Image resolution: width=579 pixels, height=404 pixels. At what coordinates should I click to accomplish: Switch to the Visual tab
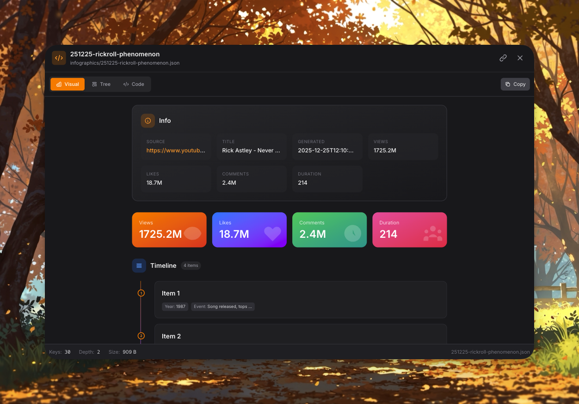(x=68, y=84)
